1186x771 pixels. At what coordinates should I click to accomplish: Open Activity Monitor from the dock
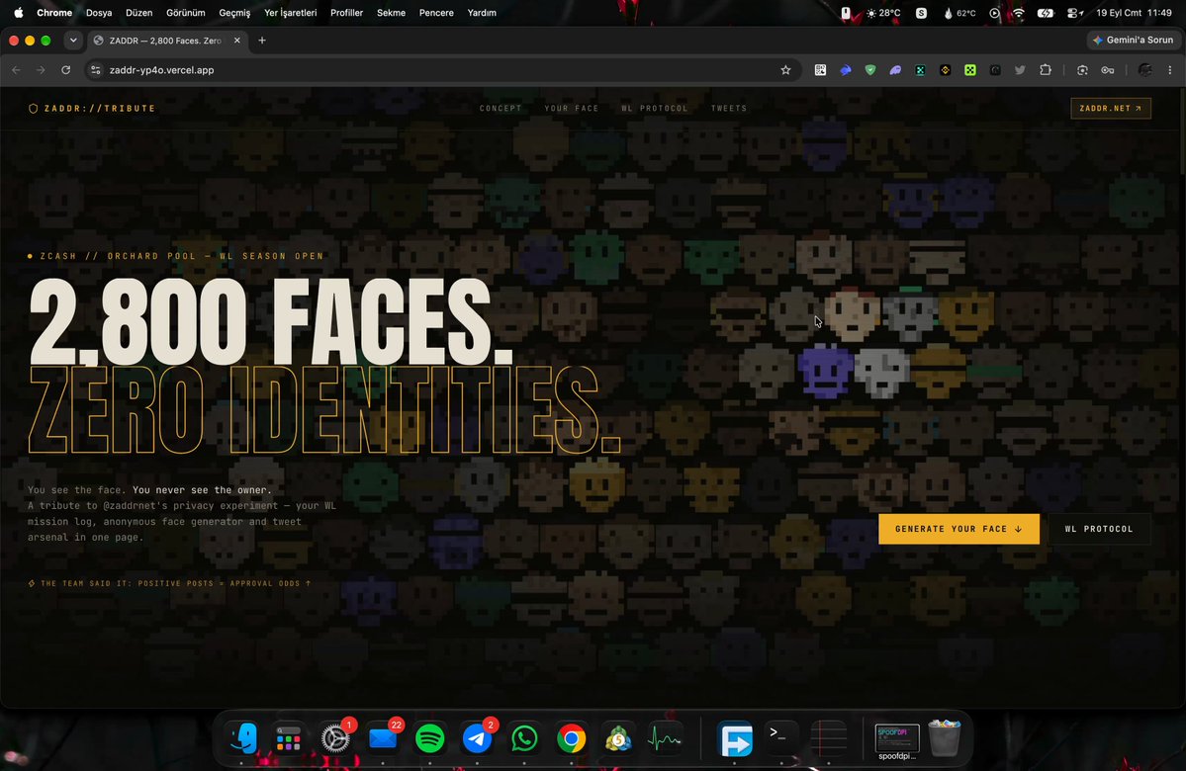(x=665, y=738)
